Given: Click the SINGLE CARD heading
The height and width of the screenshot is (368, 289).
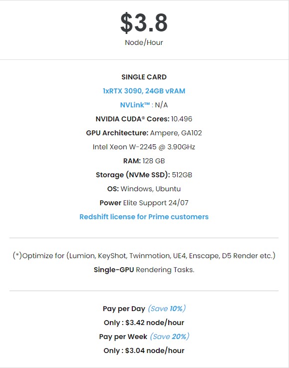Looking at the screenshot, I should click(x=144, y=77).
